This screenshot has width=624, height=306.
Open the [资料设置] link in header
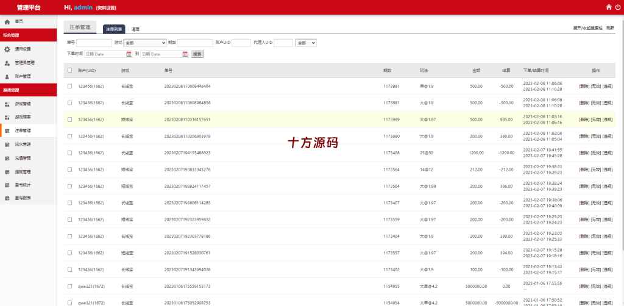coord(106,7)
